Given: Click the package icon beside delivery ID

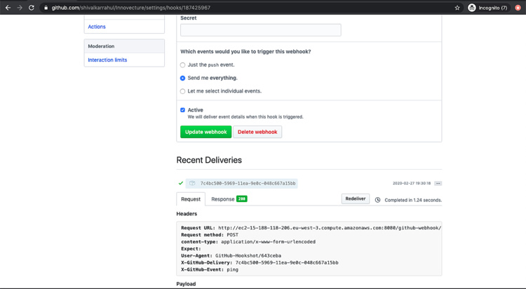Looking at the screenshot, I should pyautogui.click(x=191, y=183).
